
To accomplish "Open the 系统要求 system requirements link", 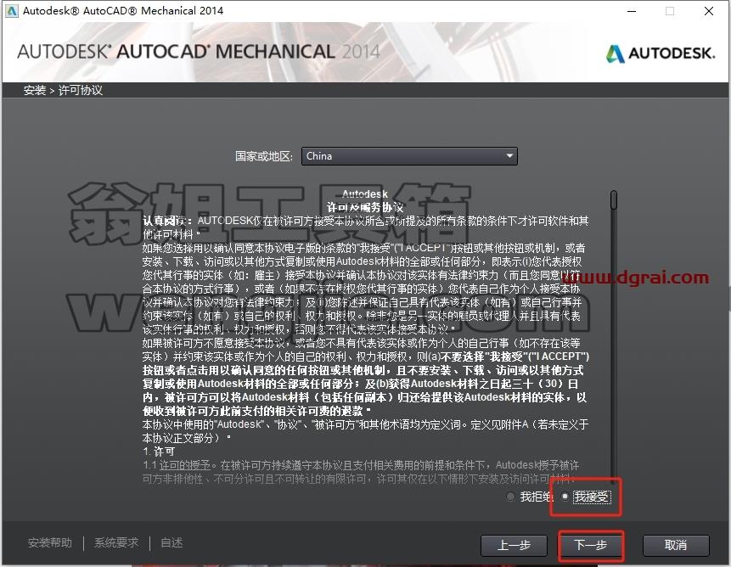I will (116, 542).
